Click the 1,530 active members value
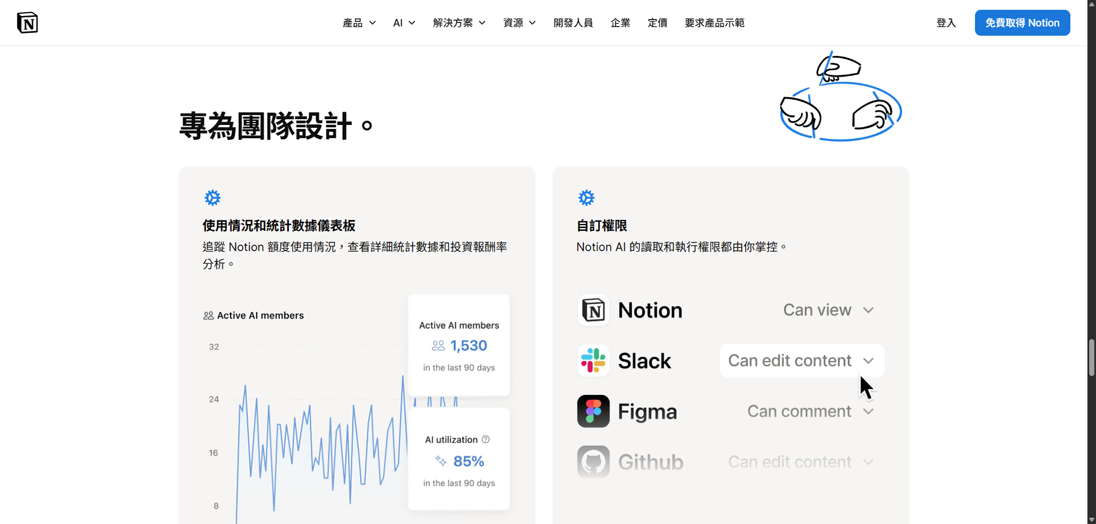Screen dimensions: 1096x524 pyautogui.click(x=468, y=345)
